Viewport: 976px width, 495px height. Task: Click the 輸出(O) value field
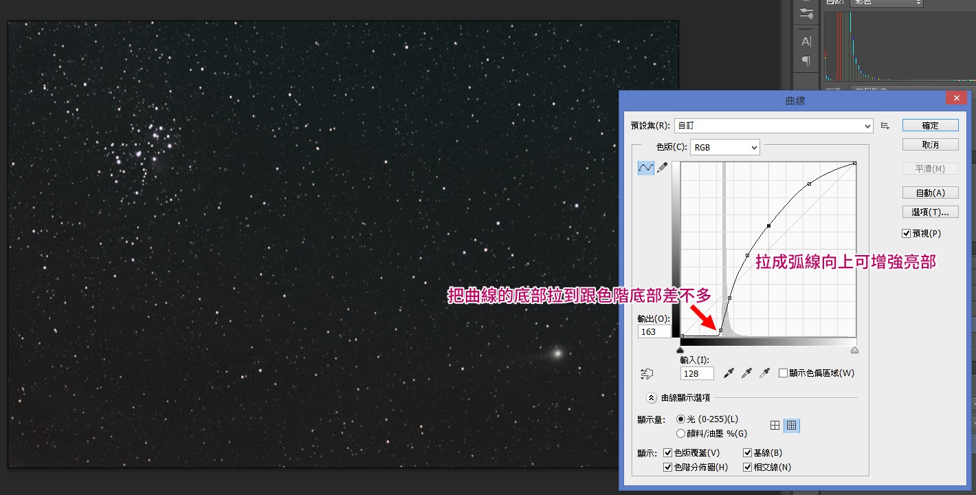tap(654, 331)
